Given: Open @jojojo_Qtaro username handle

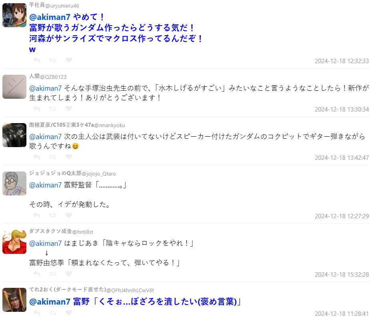Looking at the screenshot, I should 99,174.
